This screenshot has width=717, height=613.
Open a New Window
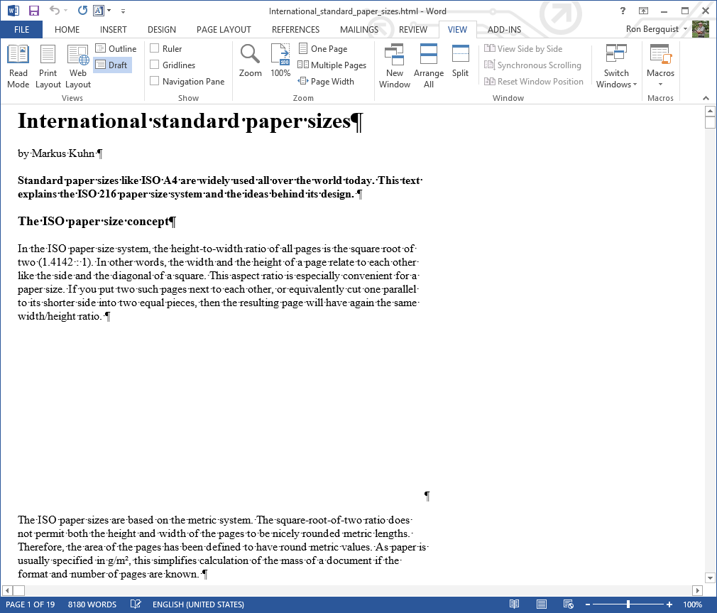click(x=394, y=66)
